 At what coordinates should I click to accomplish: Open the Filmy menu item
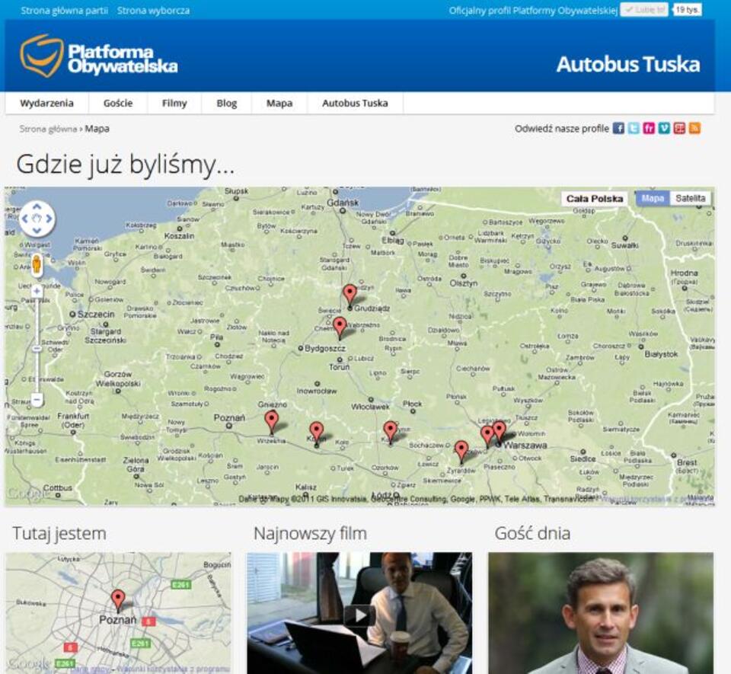click(x=174, y=103)
